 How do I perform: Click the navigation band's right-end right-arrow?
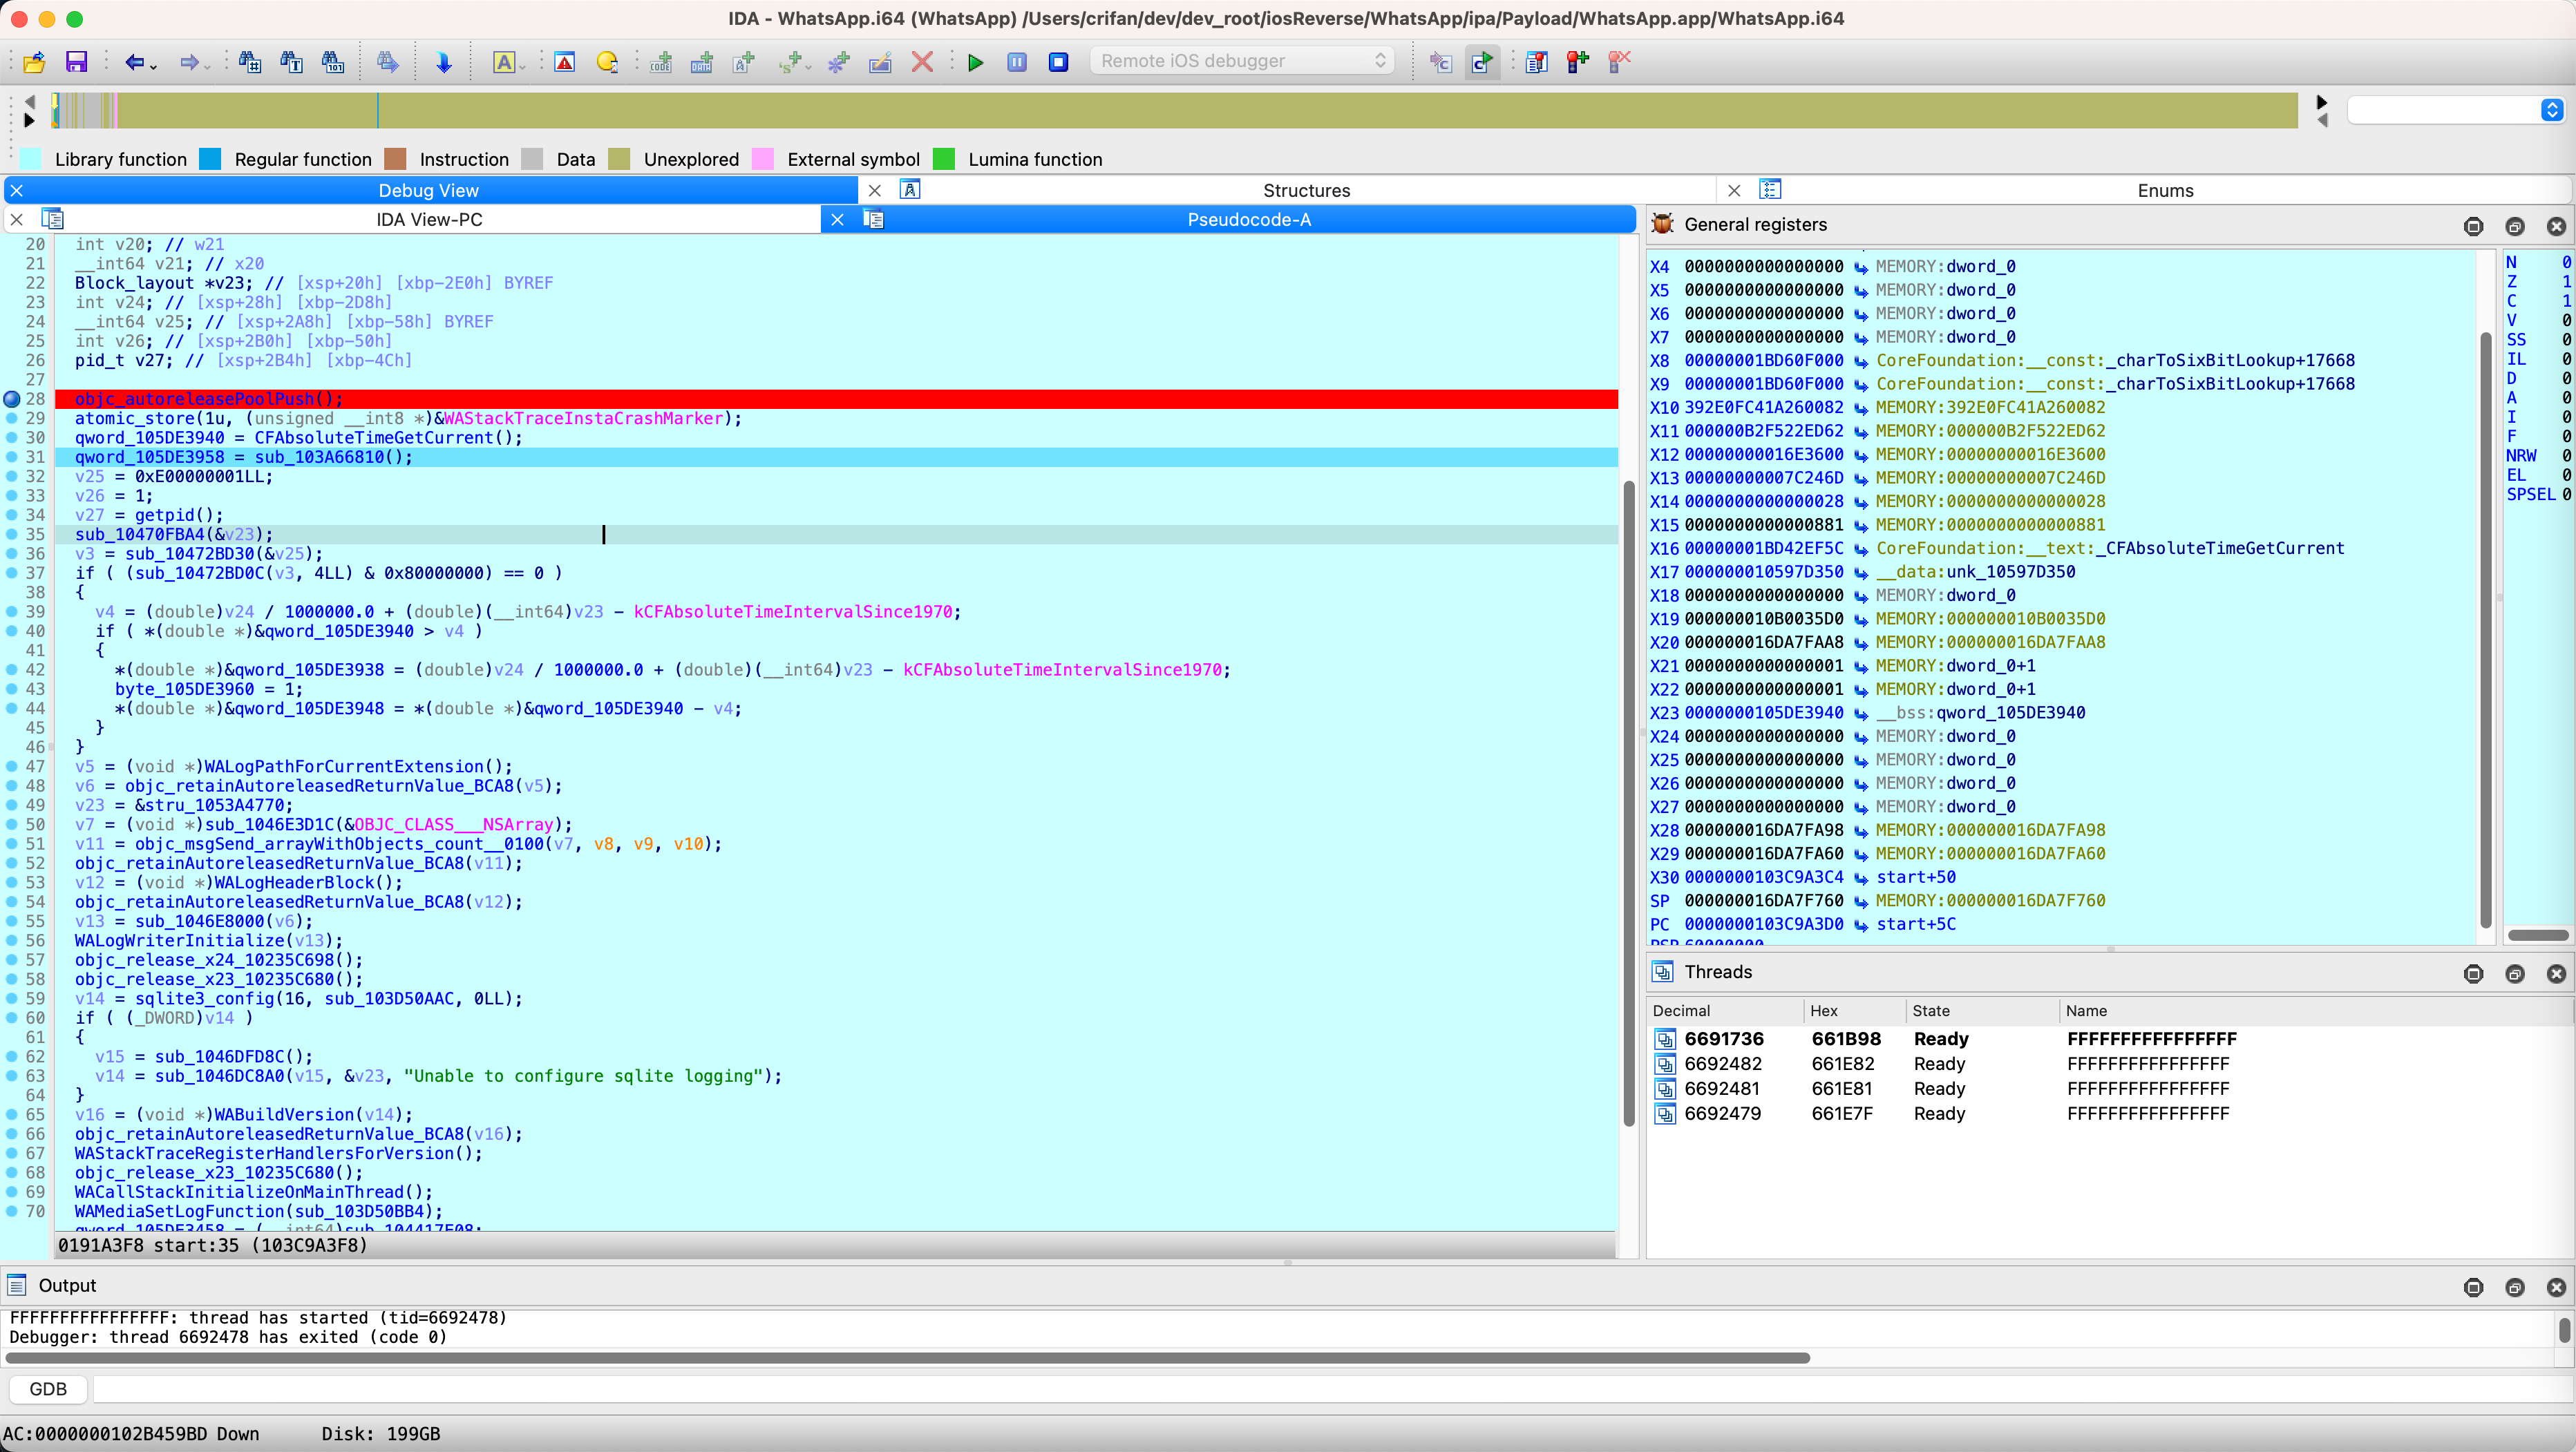[2322, 102]
